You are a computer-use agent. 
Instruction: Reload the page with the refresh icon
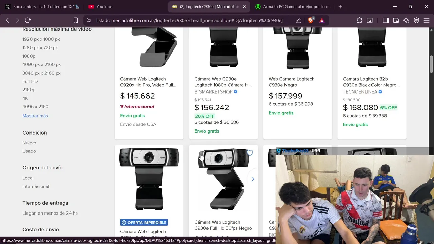(28, 20)
